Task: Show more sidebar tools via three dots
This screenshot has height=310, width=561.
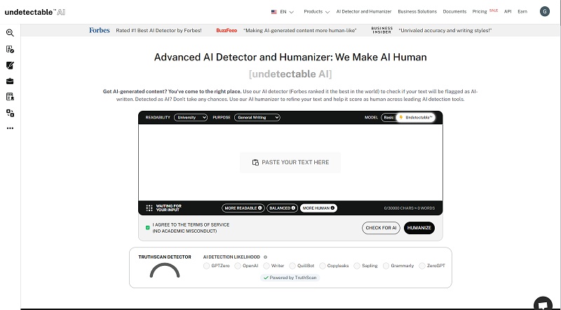Action: (10, 128)
